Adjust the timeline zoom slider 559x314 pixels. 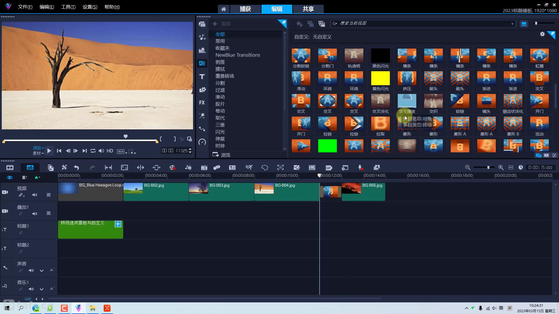[488, 167]
